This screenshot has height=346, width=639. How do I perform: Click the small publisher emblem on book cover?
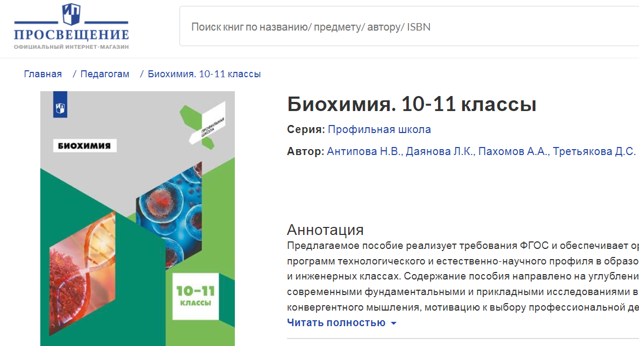[x=59, y=107]
